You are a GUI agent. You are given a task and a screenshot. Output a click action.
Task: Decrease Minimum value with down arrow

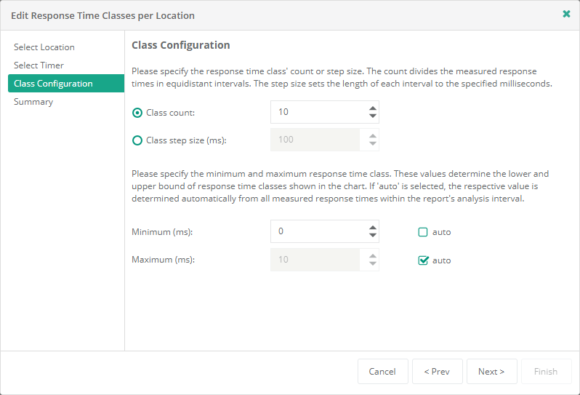point(372,236)
